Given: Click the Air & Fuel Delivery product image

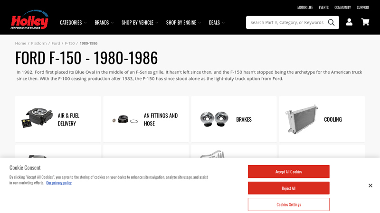Looking at the screenshot, I should click(x=36, y=119).
